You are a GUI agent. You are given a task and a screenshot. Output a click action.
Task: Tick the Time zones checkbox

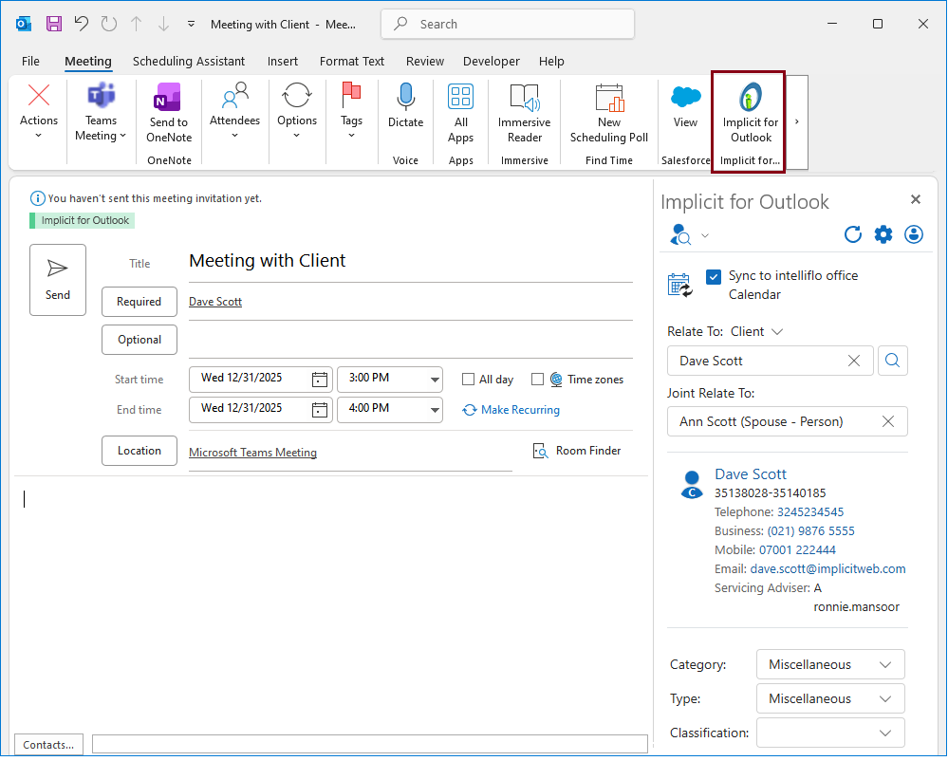coord(538,380)
